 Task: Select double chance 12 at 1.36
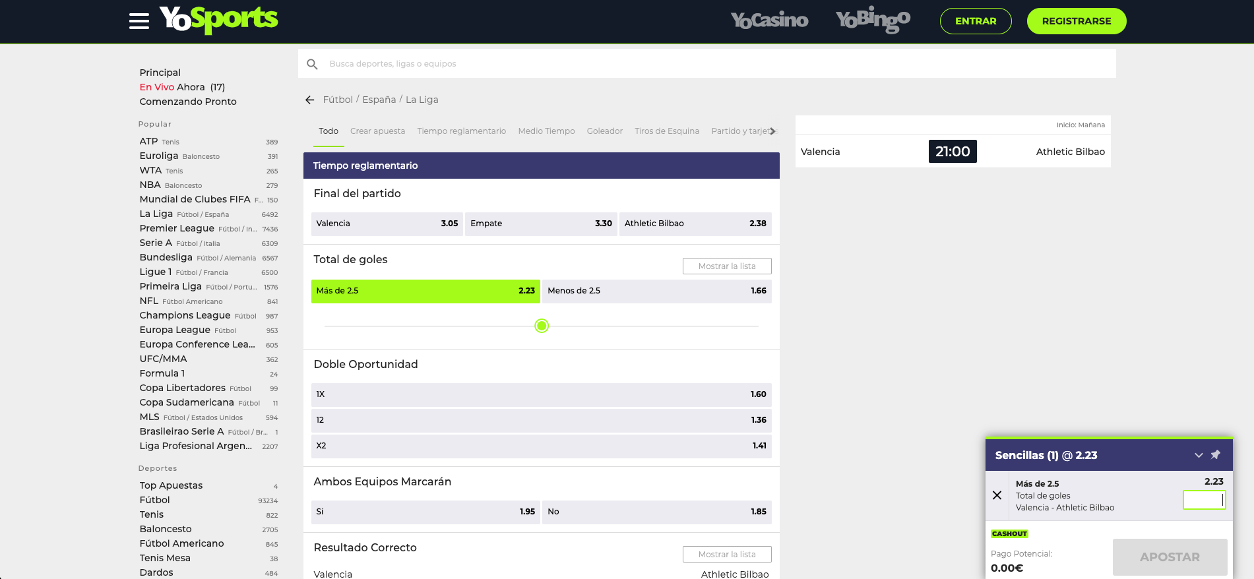tap(542, 420)
